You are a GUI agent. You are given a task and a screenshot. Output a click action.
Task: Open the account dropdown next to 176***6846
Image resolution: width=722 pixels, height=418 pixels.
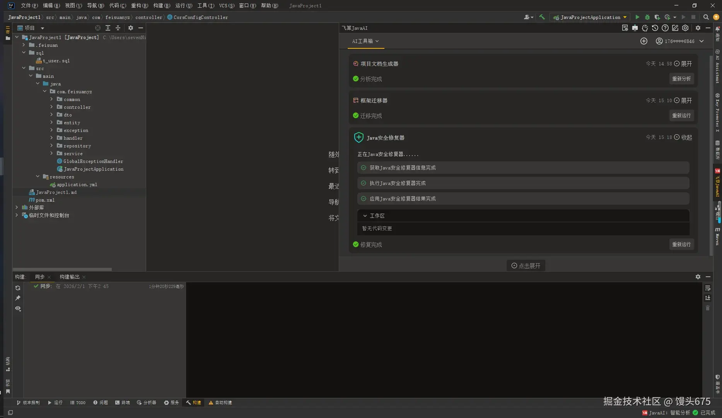coord(702,41)
